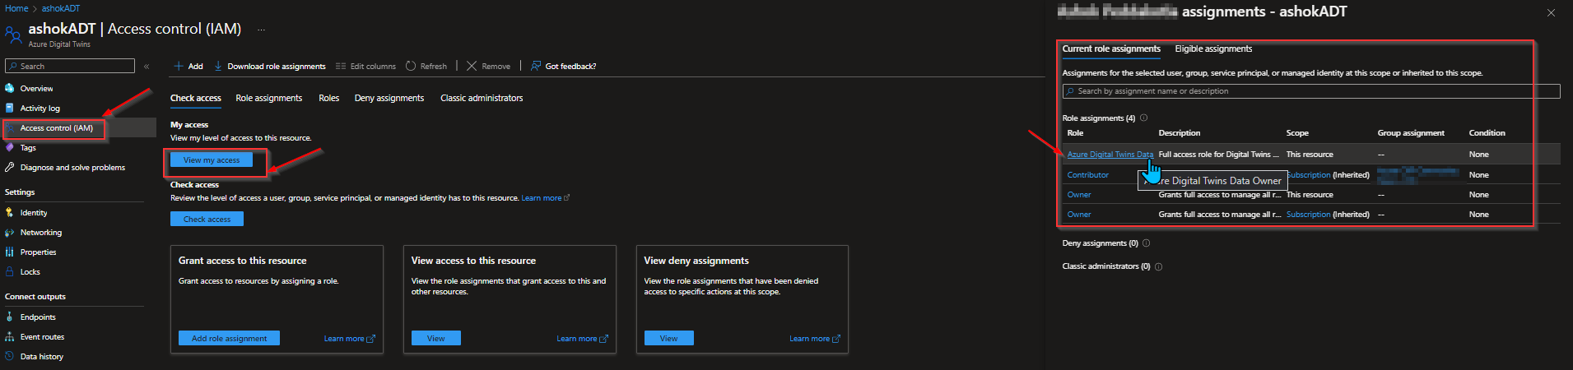Click the sidebar Search field
Image resolution: width=1573 pixels, height=370 pixels.
coord(70,66)
